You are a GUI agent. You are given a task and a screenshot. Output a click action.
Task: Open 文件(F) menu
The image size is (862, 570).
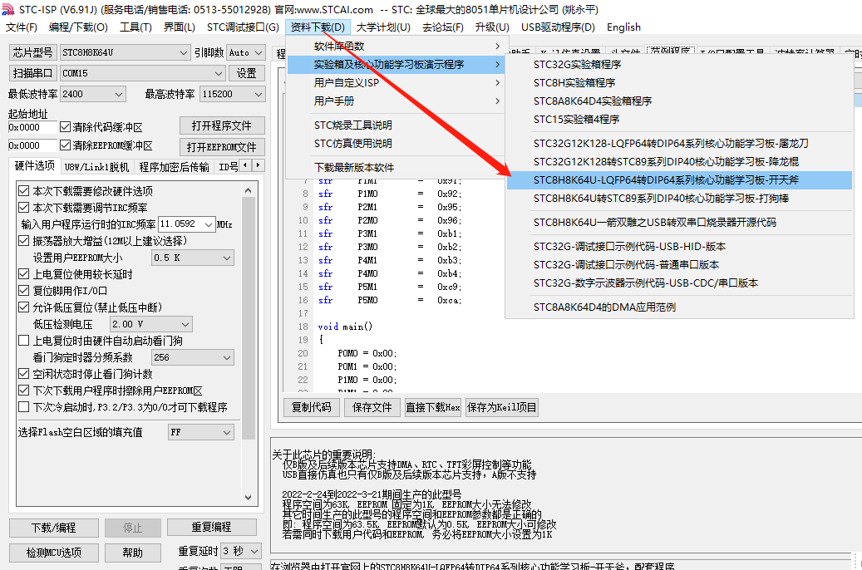(x=21, y=27)
